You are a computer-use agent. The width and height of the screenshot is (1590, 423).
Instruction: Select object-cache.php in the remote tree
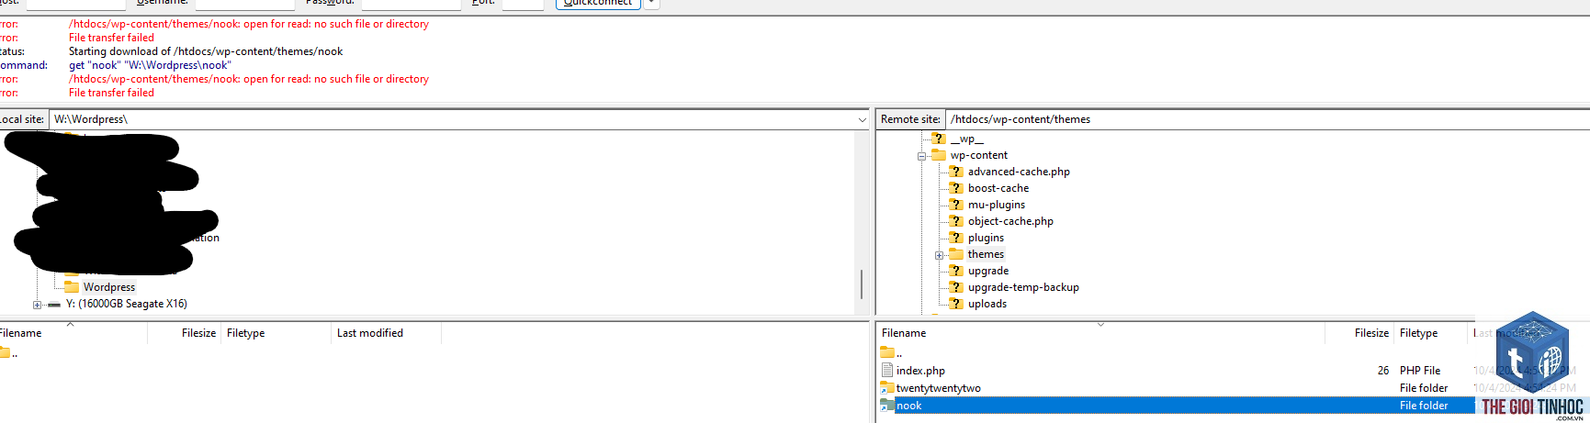[1010, 221]
